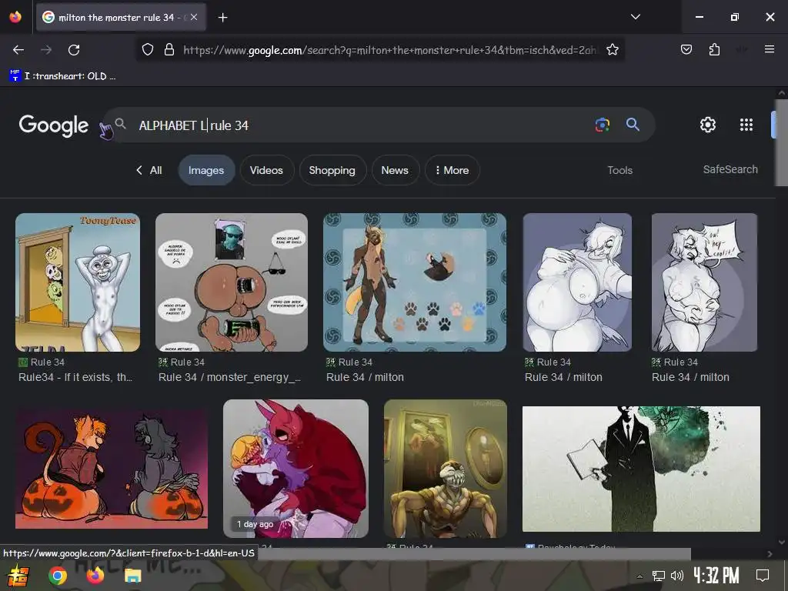Switch to Firefox on taskbar
The height and width of the screenshot is (591, 788).
(x=95, y=575)
